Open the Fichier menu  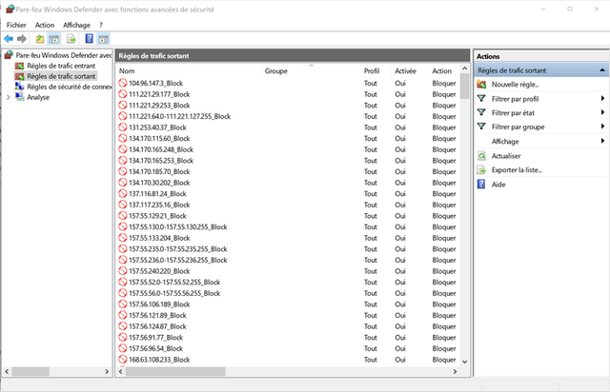click(16, 25)
